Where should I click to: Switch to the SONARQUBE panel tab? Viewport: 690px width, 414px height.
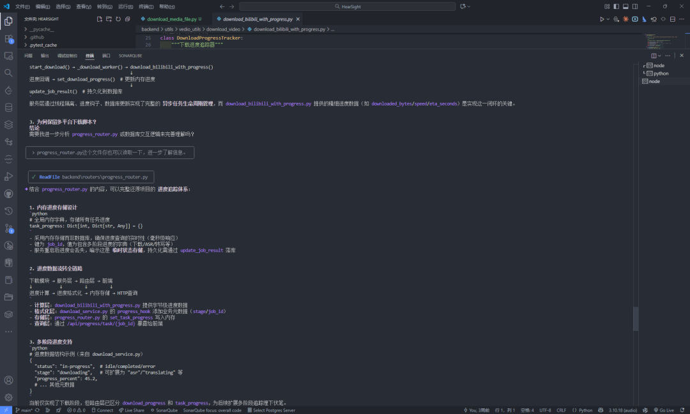[130, 56]
